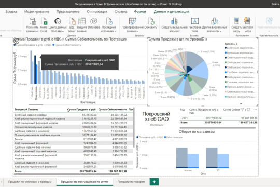Select the Enter data table icon
This screenshot has width=280, height=187.
82,21
